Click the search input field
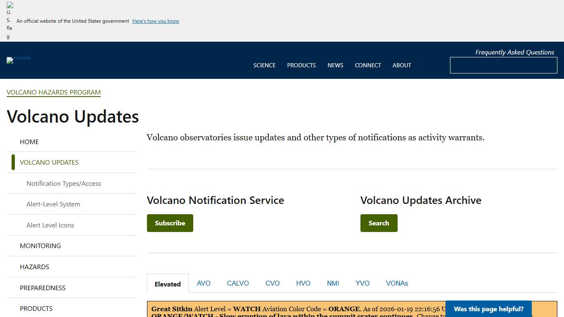Screen dimensions: 564x317 click(503, 65)
